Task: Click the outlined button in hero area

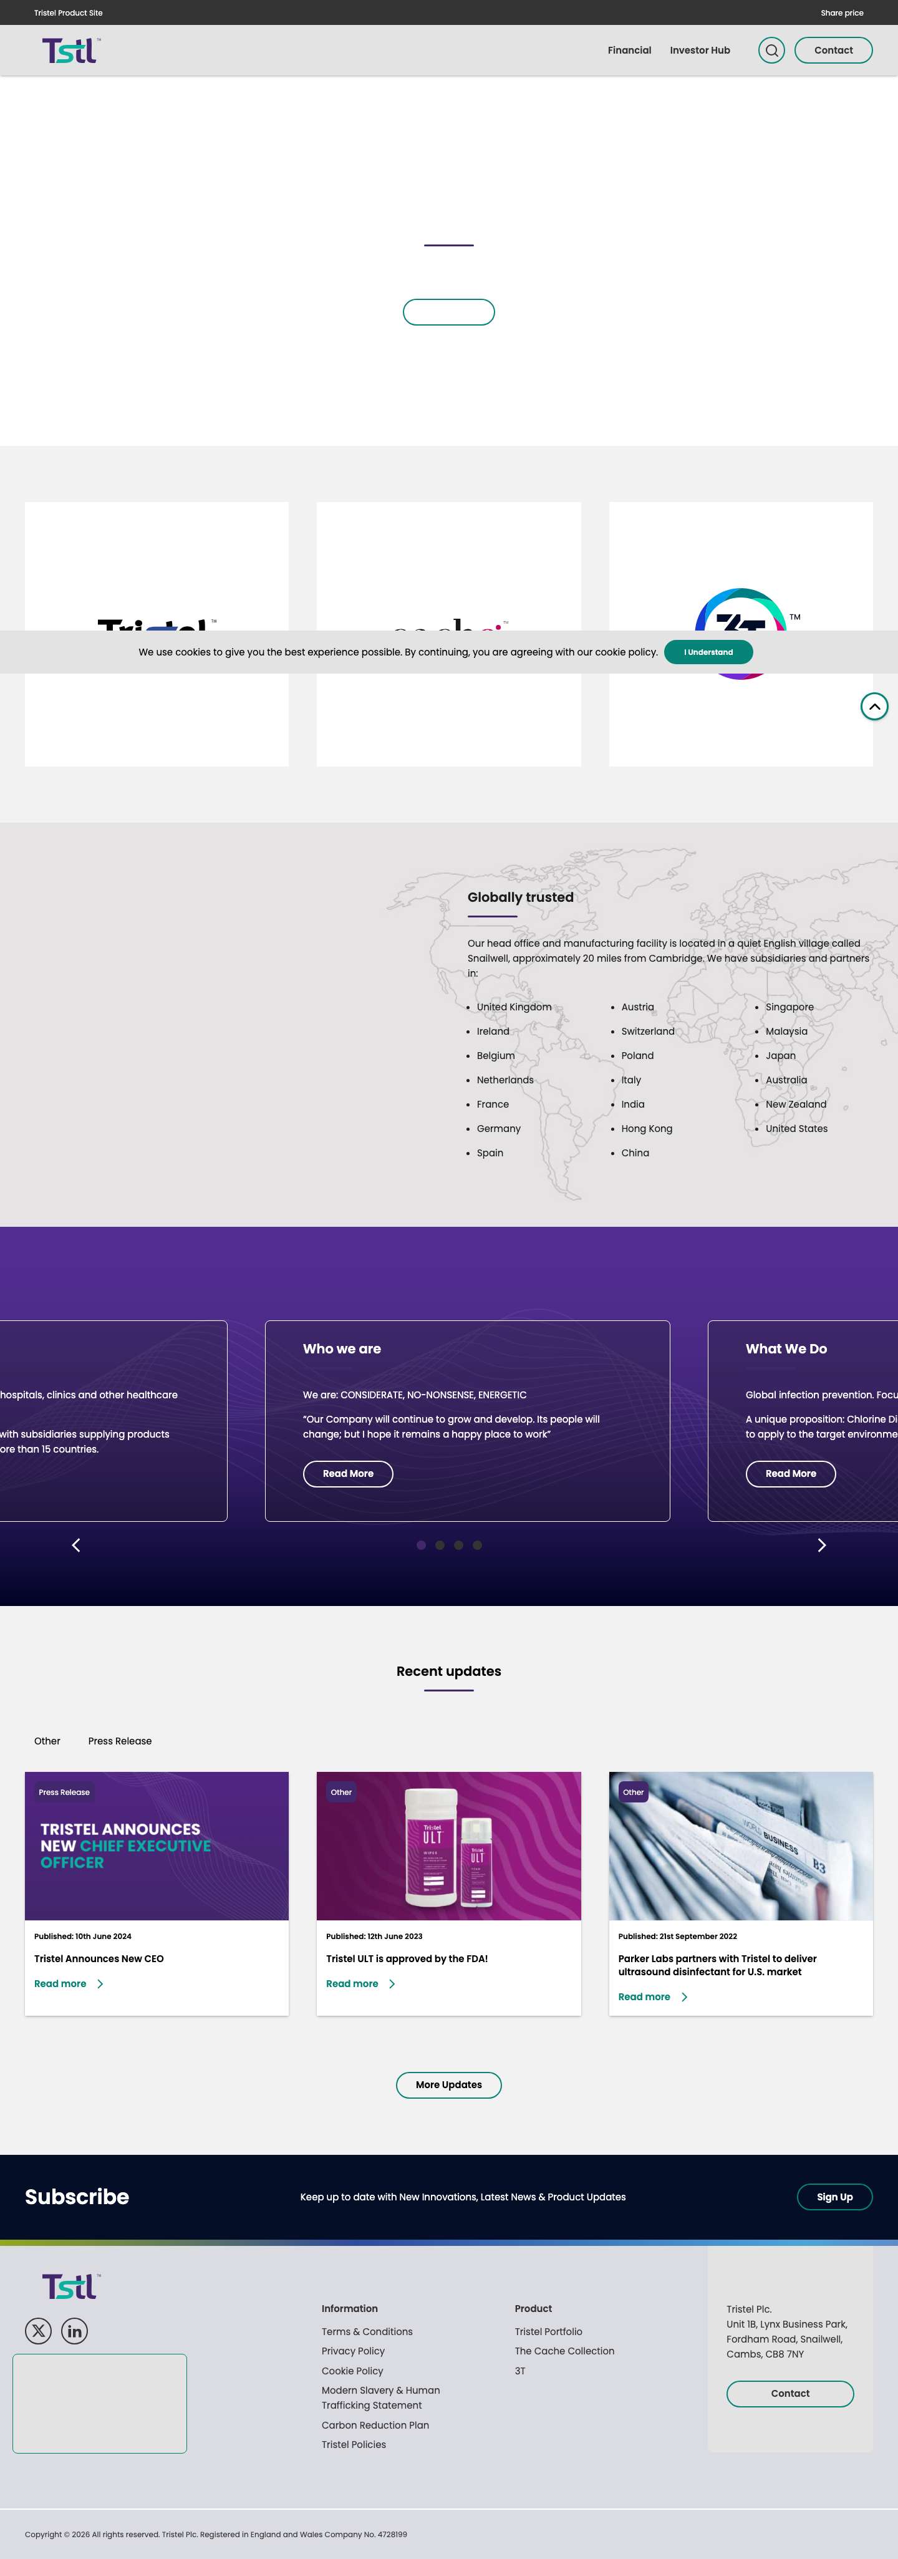Action: tap(449, 312)
